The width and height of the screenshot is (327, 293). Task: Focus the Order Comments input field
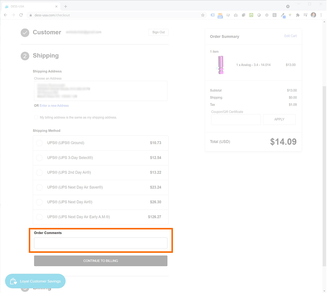tap(101, 243)
